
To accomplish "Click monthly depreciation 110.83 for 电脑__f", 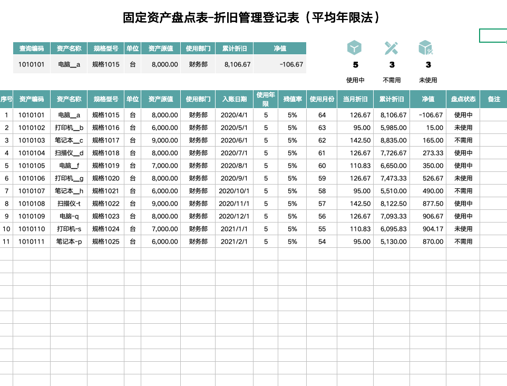I will coord(355,166).
